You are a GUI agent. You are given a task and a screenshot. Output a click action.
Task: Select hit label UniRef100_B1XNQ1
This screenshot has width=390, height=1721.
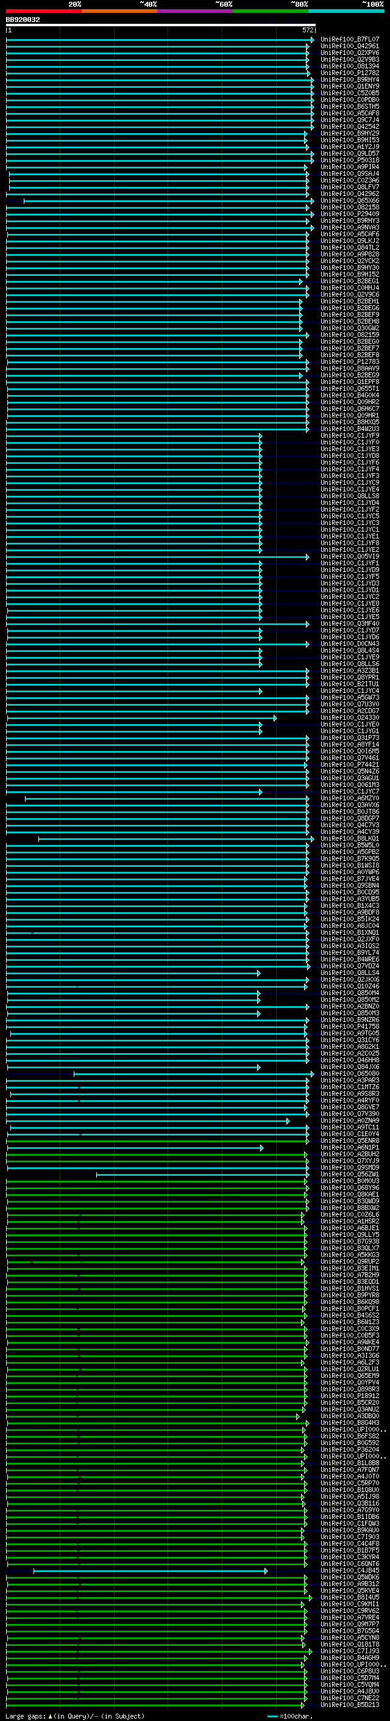350,933
